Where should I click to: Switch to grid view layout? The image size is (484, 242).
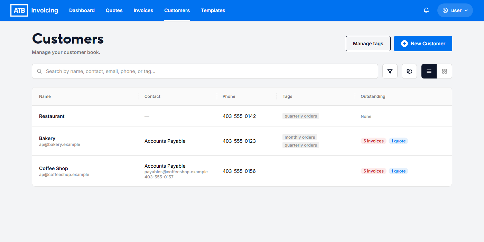pos(445,71)
